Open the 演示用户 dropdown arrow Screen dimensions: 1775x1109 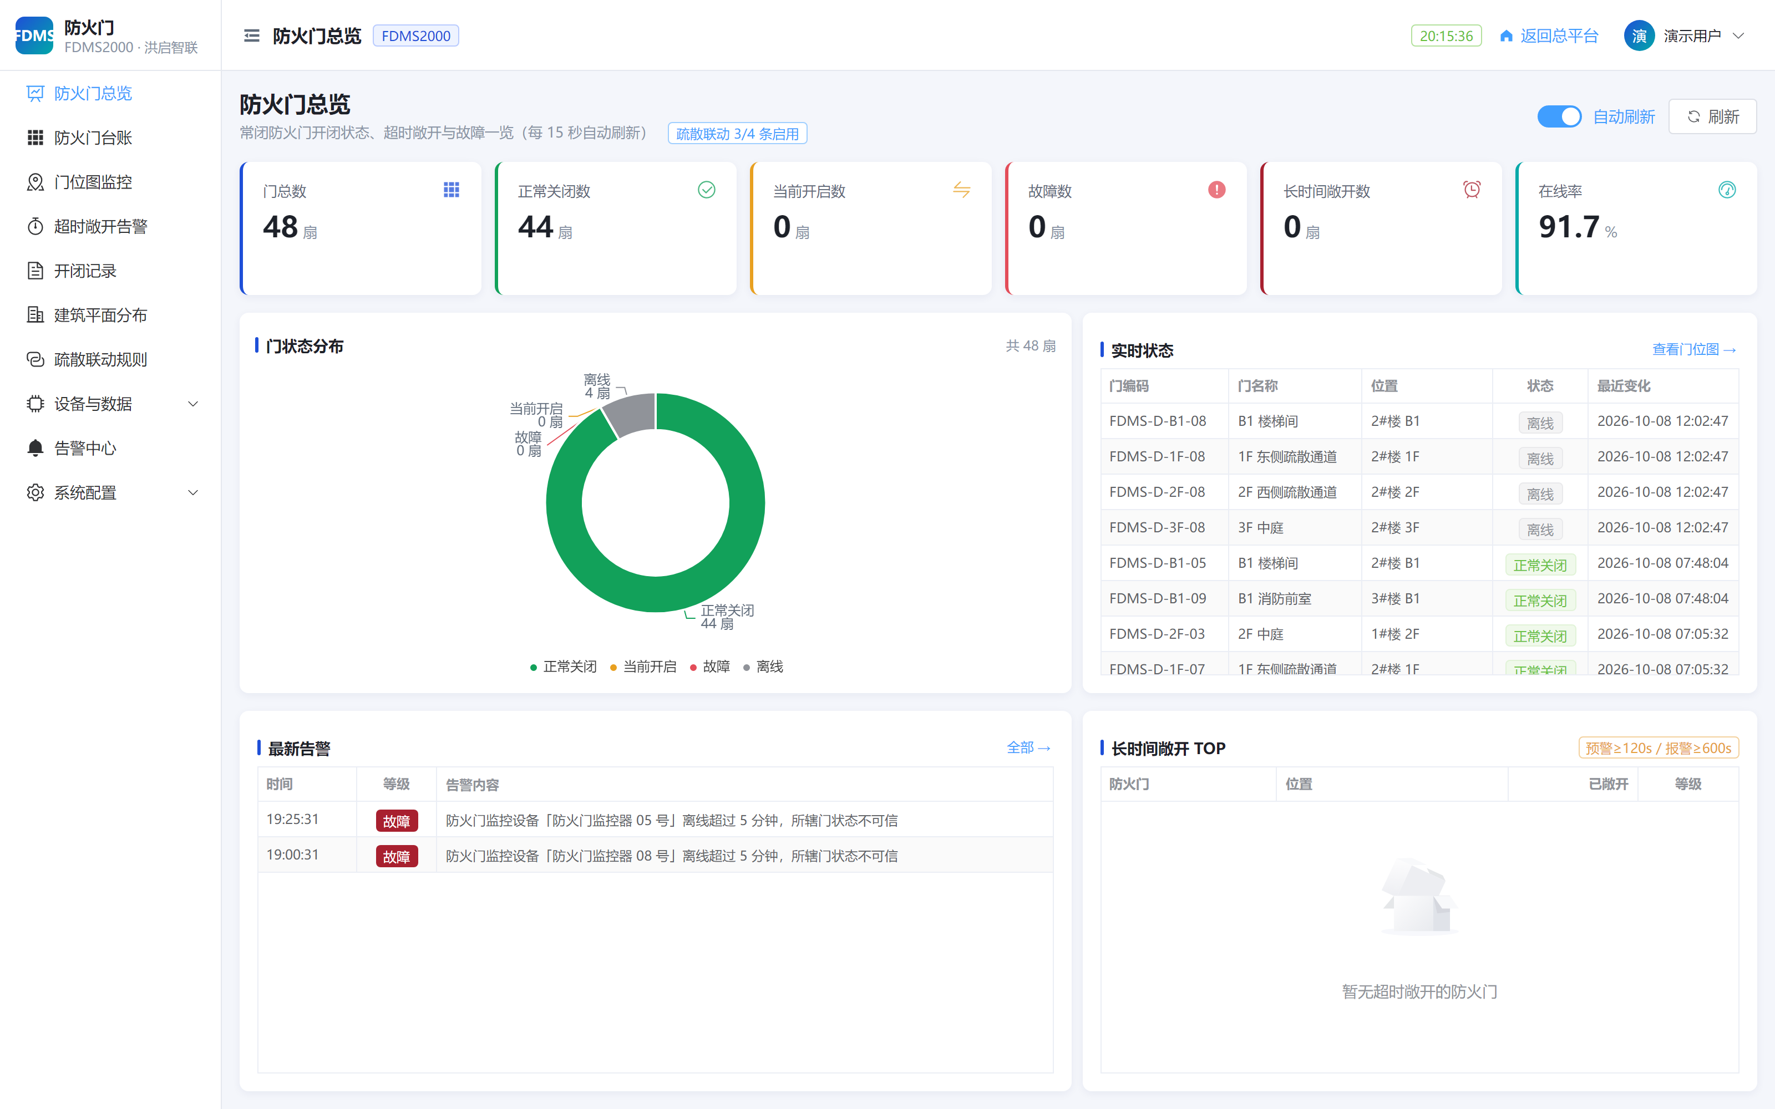tap(1738, 36)
